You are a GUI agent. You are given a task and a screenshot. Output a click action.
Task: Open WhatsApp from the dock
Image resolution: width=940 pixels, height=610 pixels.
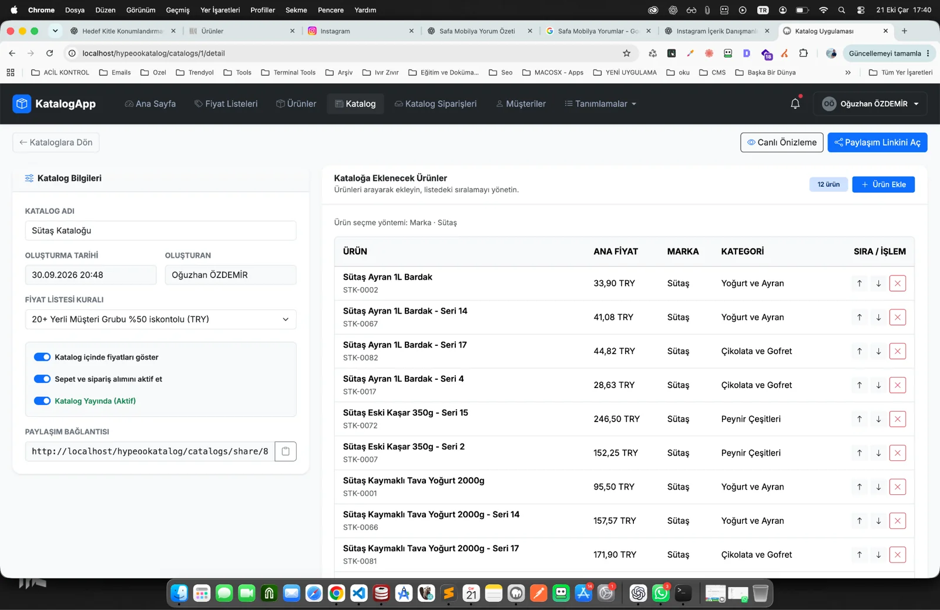coord(661,594)
